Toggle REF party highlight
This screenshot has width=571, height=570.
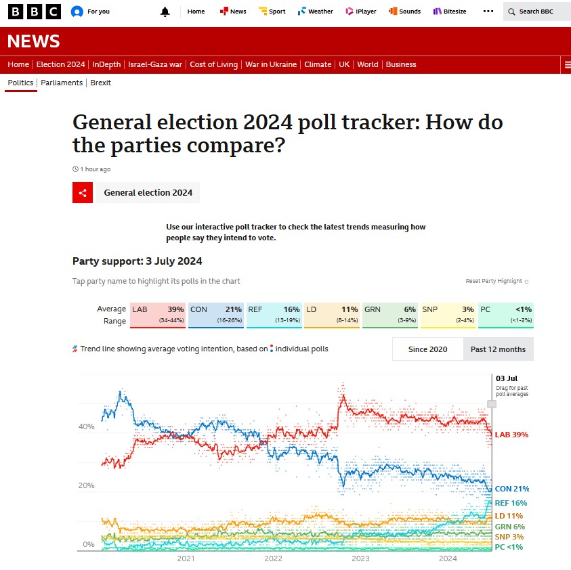(x=274, y=315)
